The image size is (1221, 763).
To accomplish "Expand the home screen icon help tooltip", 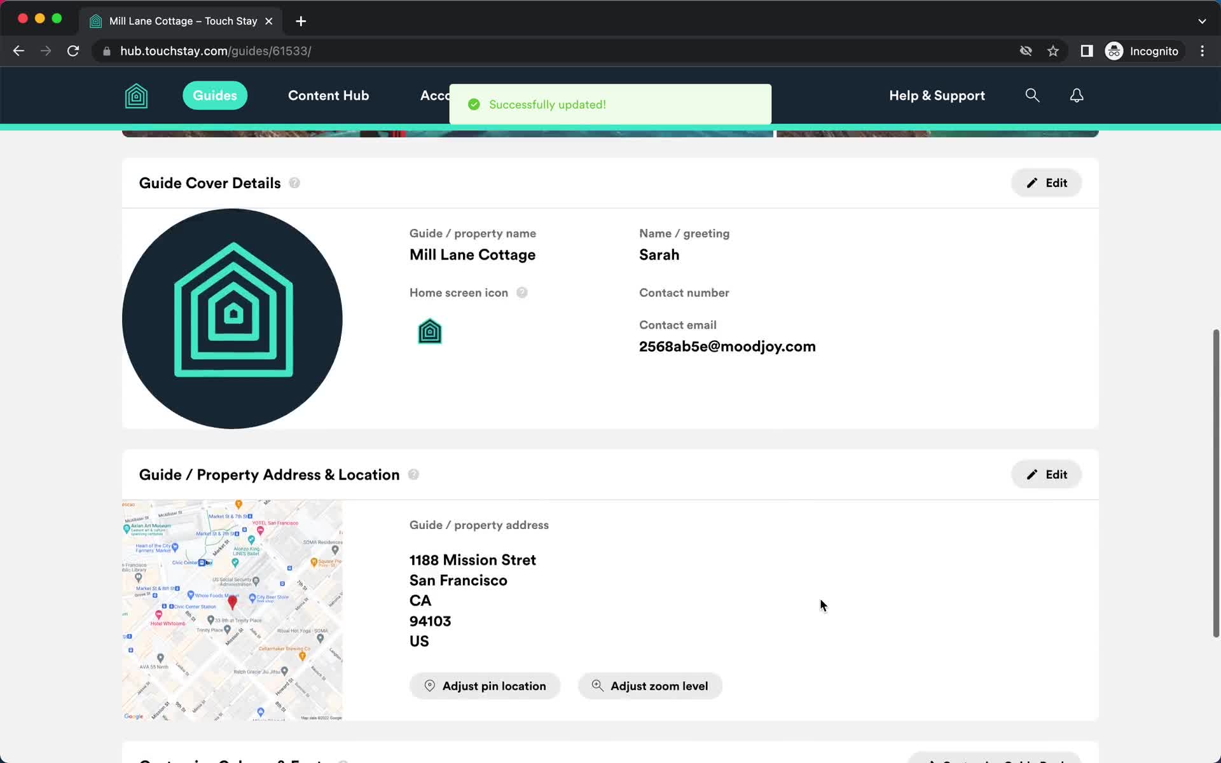I will 522,292.
